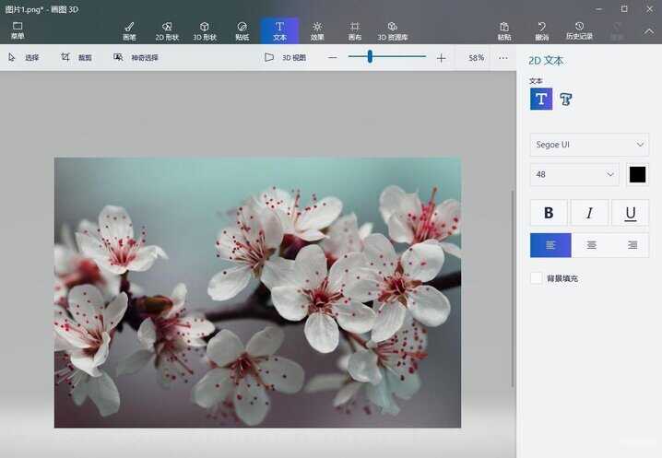Toggle bold text formatting
662x458 pixels.
[x=549, y=213]
